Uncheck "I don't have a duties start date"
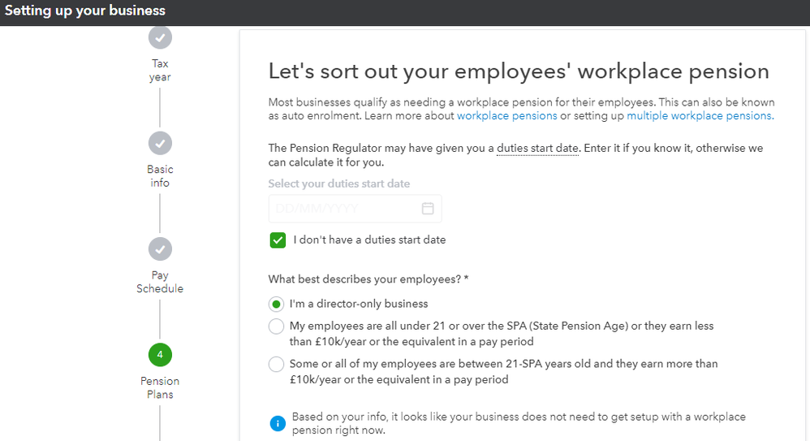Image resolution: width=810 pixels, height=441 pixels. click(x=278, y=240)
